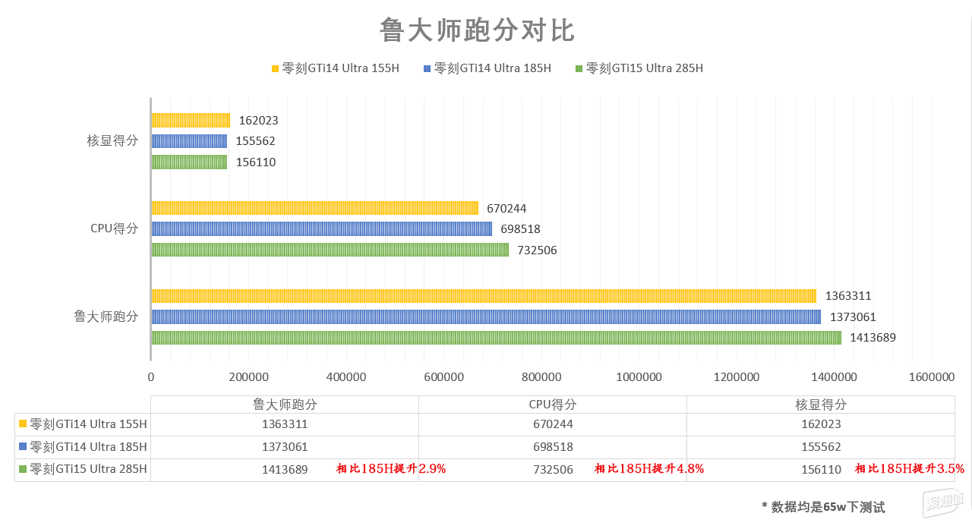This screenshot has height=526, width=972.
Task: Select the yellow bar in the CPU得分 group
Action: tap(314, 208)
